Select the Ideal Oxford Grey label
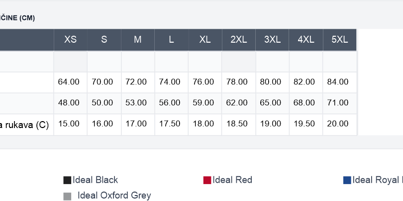The width and height of the screenshot is (403, 201). point(114,196)
